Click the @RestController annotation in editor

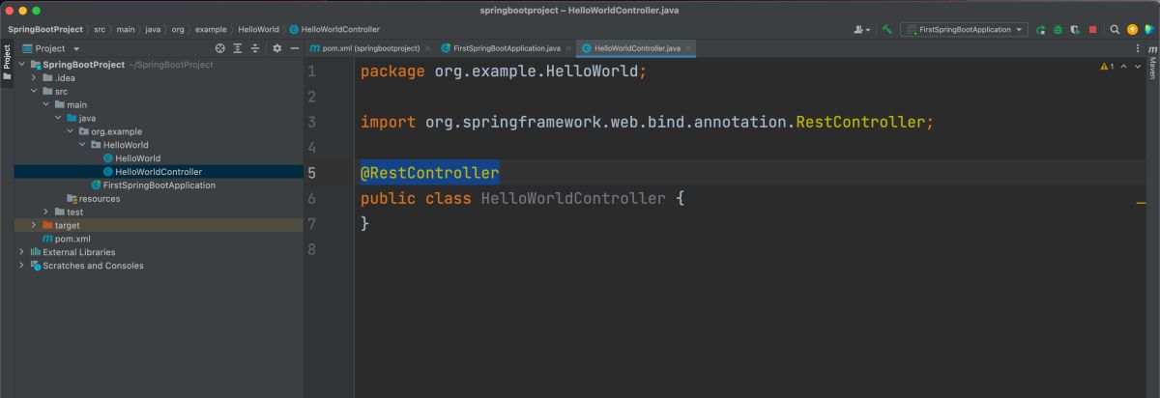click(429, 173)
